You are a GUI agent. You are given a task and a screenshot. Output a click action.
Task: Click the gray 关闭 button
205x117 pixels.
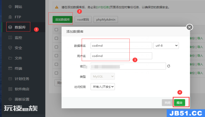click(168, 103)
